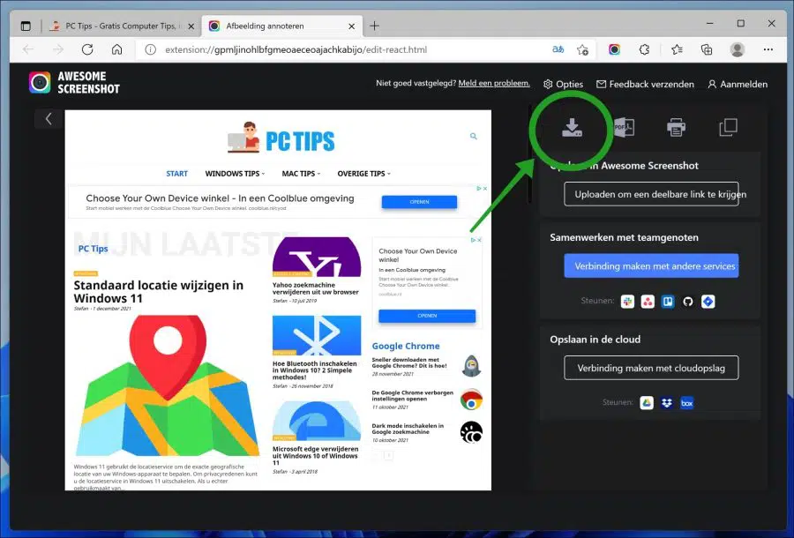
Task: Select the Jira integration icon
Action: click(x=708, y=302)
